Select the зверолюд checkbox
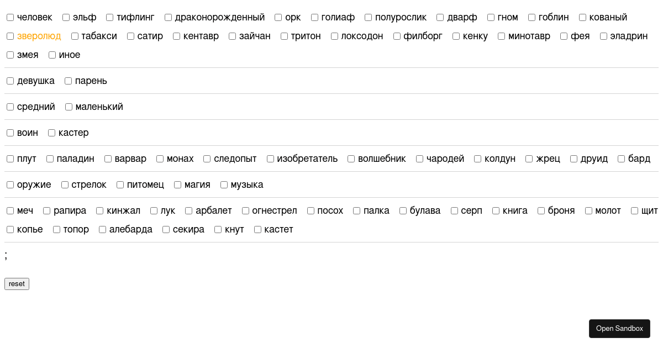 pyautogui.click(x=10, y=36)
